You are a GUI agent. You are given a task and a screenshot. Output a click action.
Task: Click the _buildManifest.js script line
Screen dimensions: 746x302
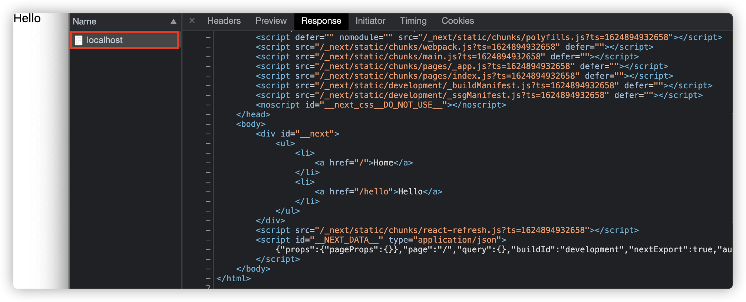pyautogui.click(x=484, y=86)
